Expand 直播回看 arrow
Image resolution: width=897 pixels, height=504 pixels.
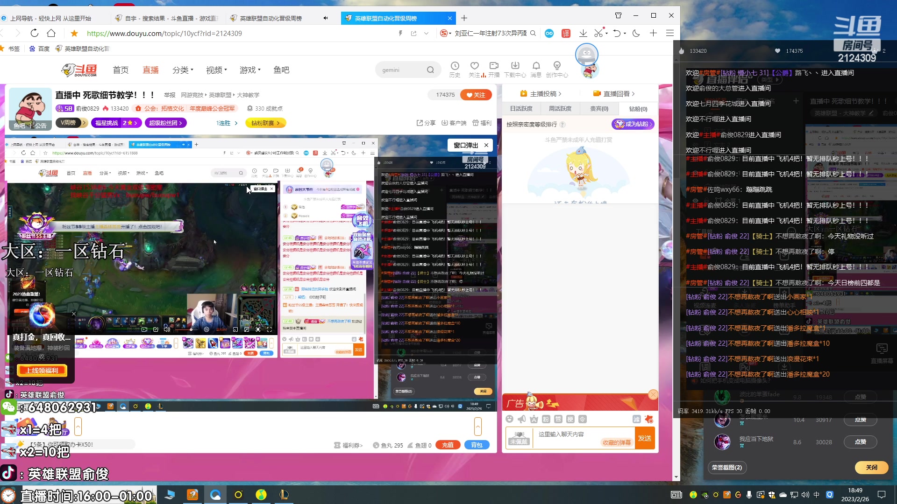[633, 94]
